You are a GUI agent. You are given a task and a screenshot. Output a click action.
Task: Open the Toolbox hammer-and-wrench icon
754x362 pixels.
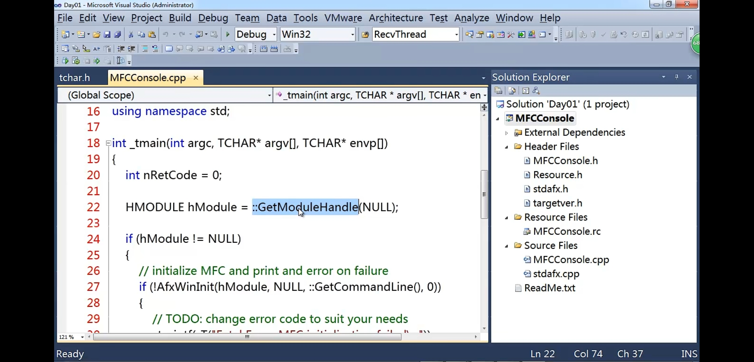(x=511, y=35)
